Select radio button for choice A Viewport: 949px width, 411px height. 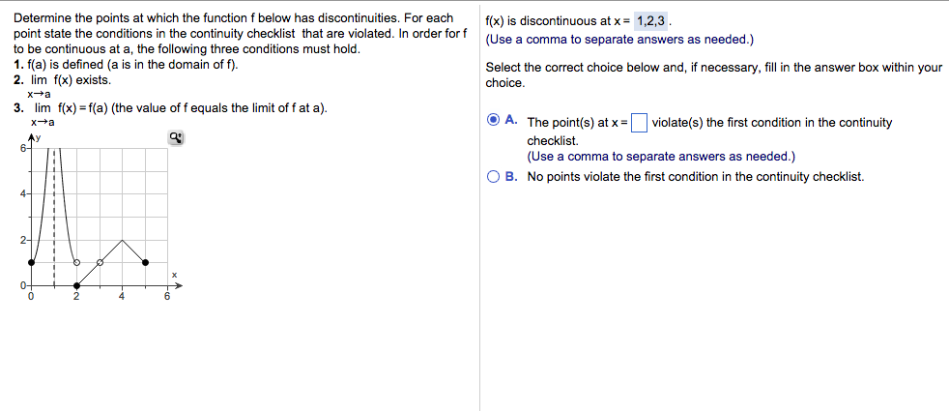click(x=494, y=121)
